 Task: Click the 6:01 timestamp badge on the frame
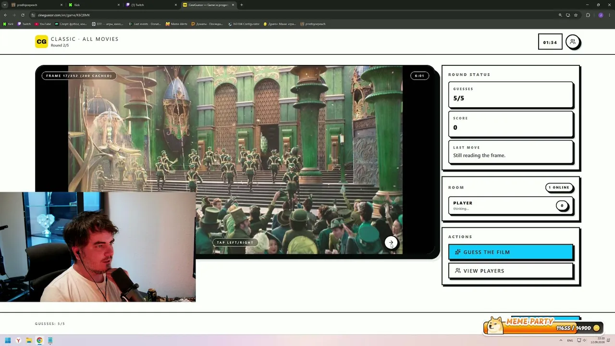pos(419,75)
